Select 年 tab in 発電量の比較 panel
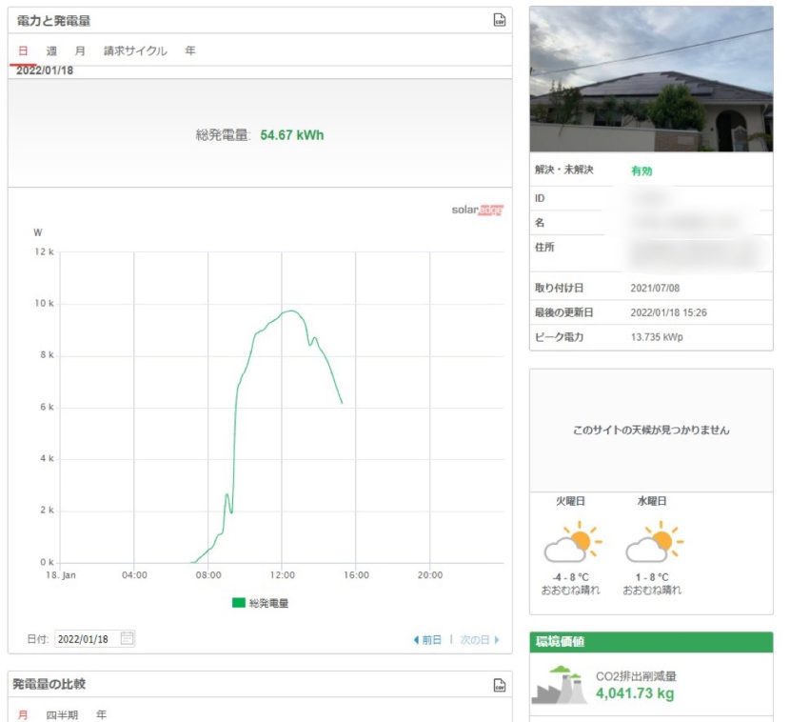Viewport: 790px width, 722px height. [x=101, y=714]
